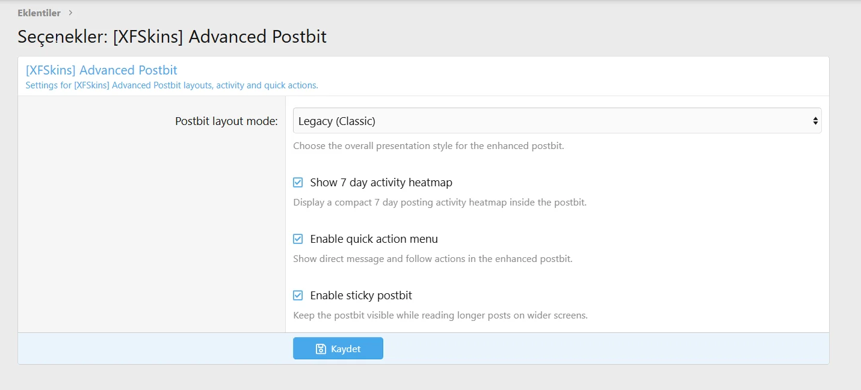Open the [XFSkins] Advanced Postbit panel heading link

tap(102, 70)
